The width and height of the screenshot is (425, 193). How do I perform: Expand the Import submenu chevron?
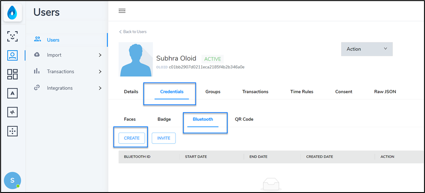(x=100, y=55)
